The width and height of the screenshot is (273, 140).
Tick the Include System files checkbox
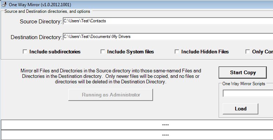point(103,52)
